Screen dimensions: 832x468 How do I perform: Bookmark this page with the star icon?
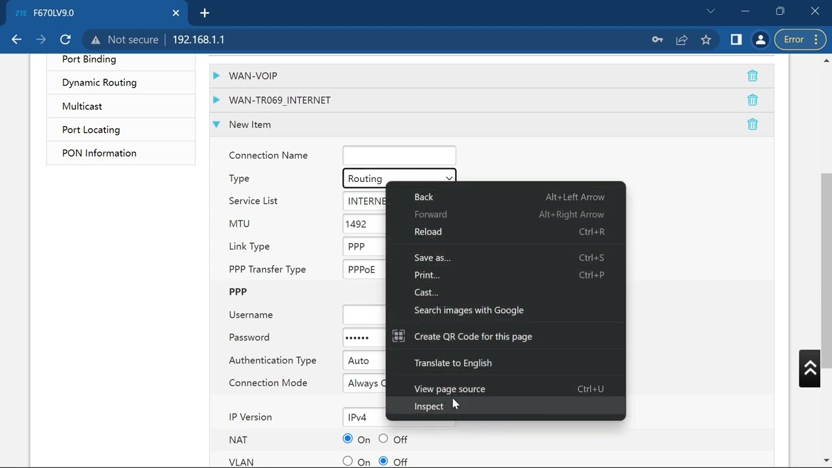(x=706, y=40)
